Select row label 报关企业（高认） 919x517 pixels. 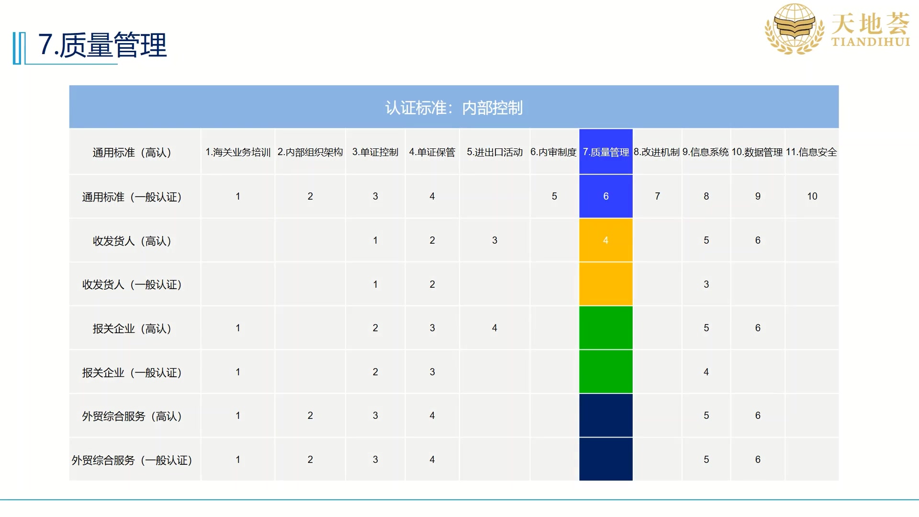pyautogui.click(x=132, y=328)
